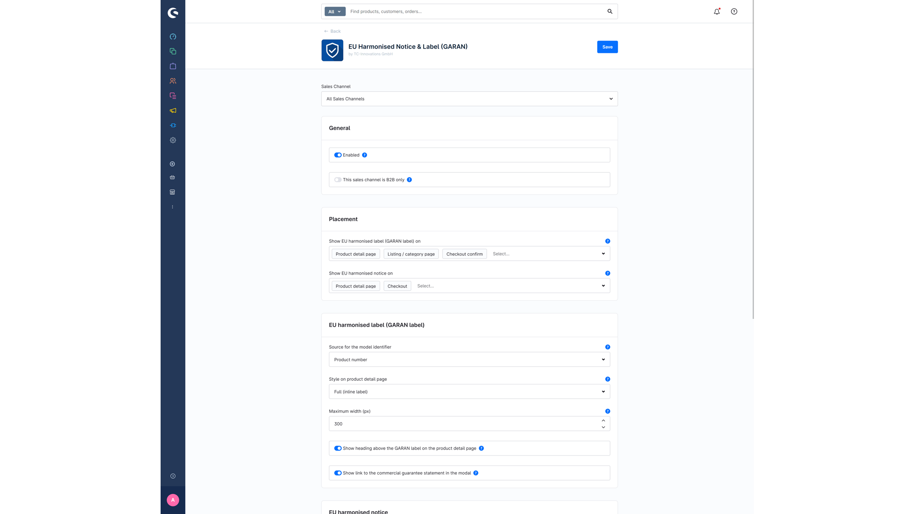
Task: Open the notifications bell
Action: [x=717, y=11]
